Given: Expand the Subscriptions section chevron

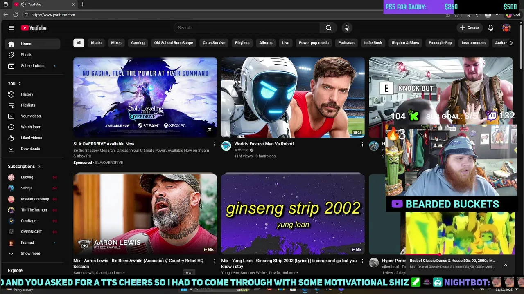Looking at the screenshot, I should tap(39, 167).
